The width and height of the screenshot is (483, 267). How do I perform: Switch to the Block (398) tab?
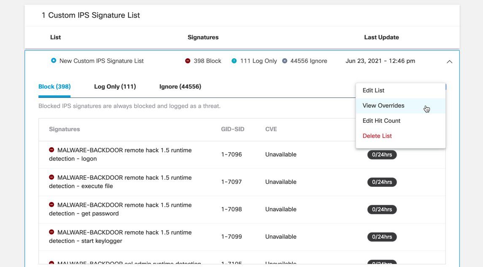click(54, 87)
